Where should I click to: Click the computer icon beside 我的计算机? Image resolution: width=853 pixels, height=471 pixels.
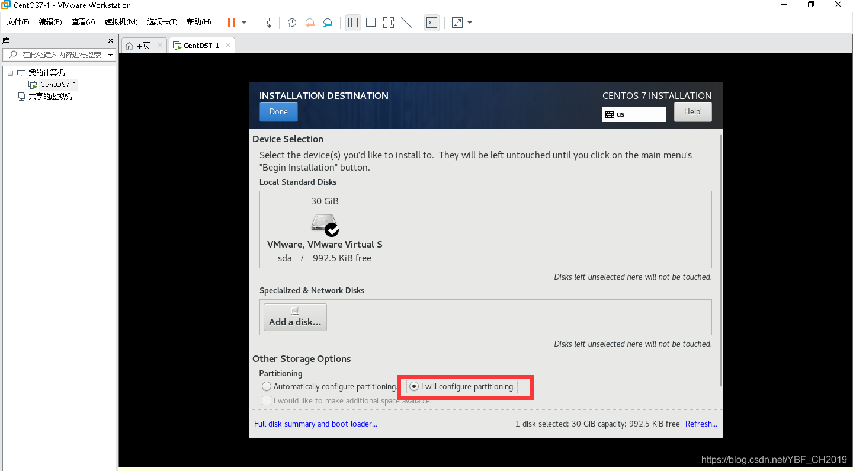pyautogui.click(x=21, y=73)
